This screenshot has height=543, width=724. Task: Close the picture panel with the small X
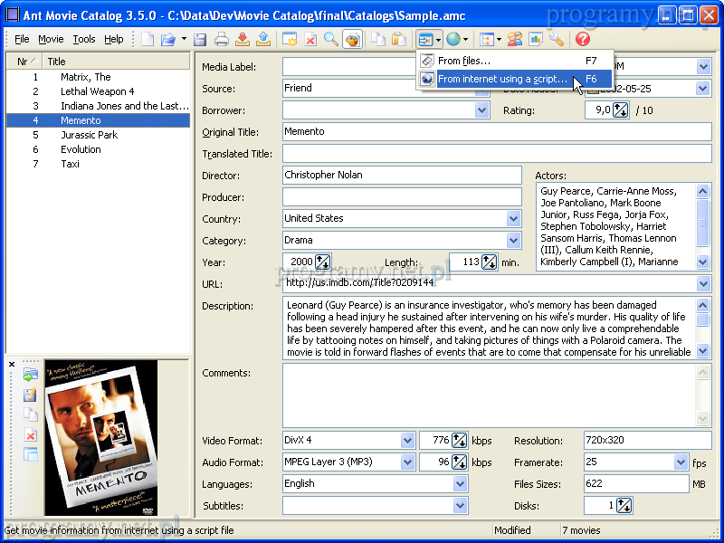pos(12,365)
